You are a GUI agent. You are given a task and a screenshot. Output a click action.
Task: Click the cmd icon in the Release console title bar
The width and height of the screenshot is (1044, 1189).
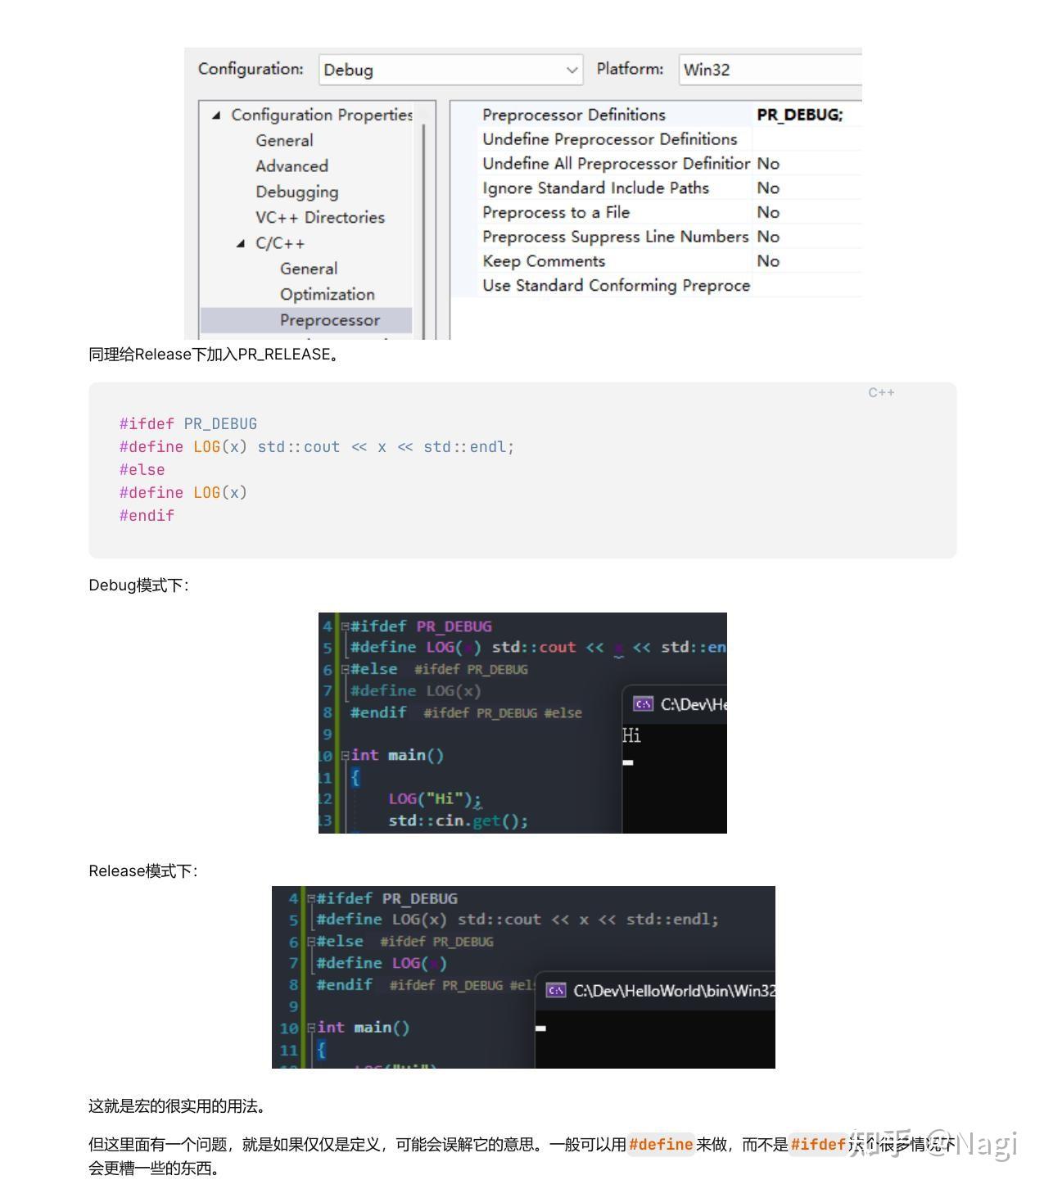(x=555, y=990)
